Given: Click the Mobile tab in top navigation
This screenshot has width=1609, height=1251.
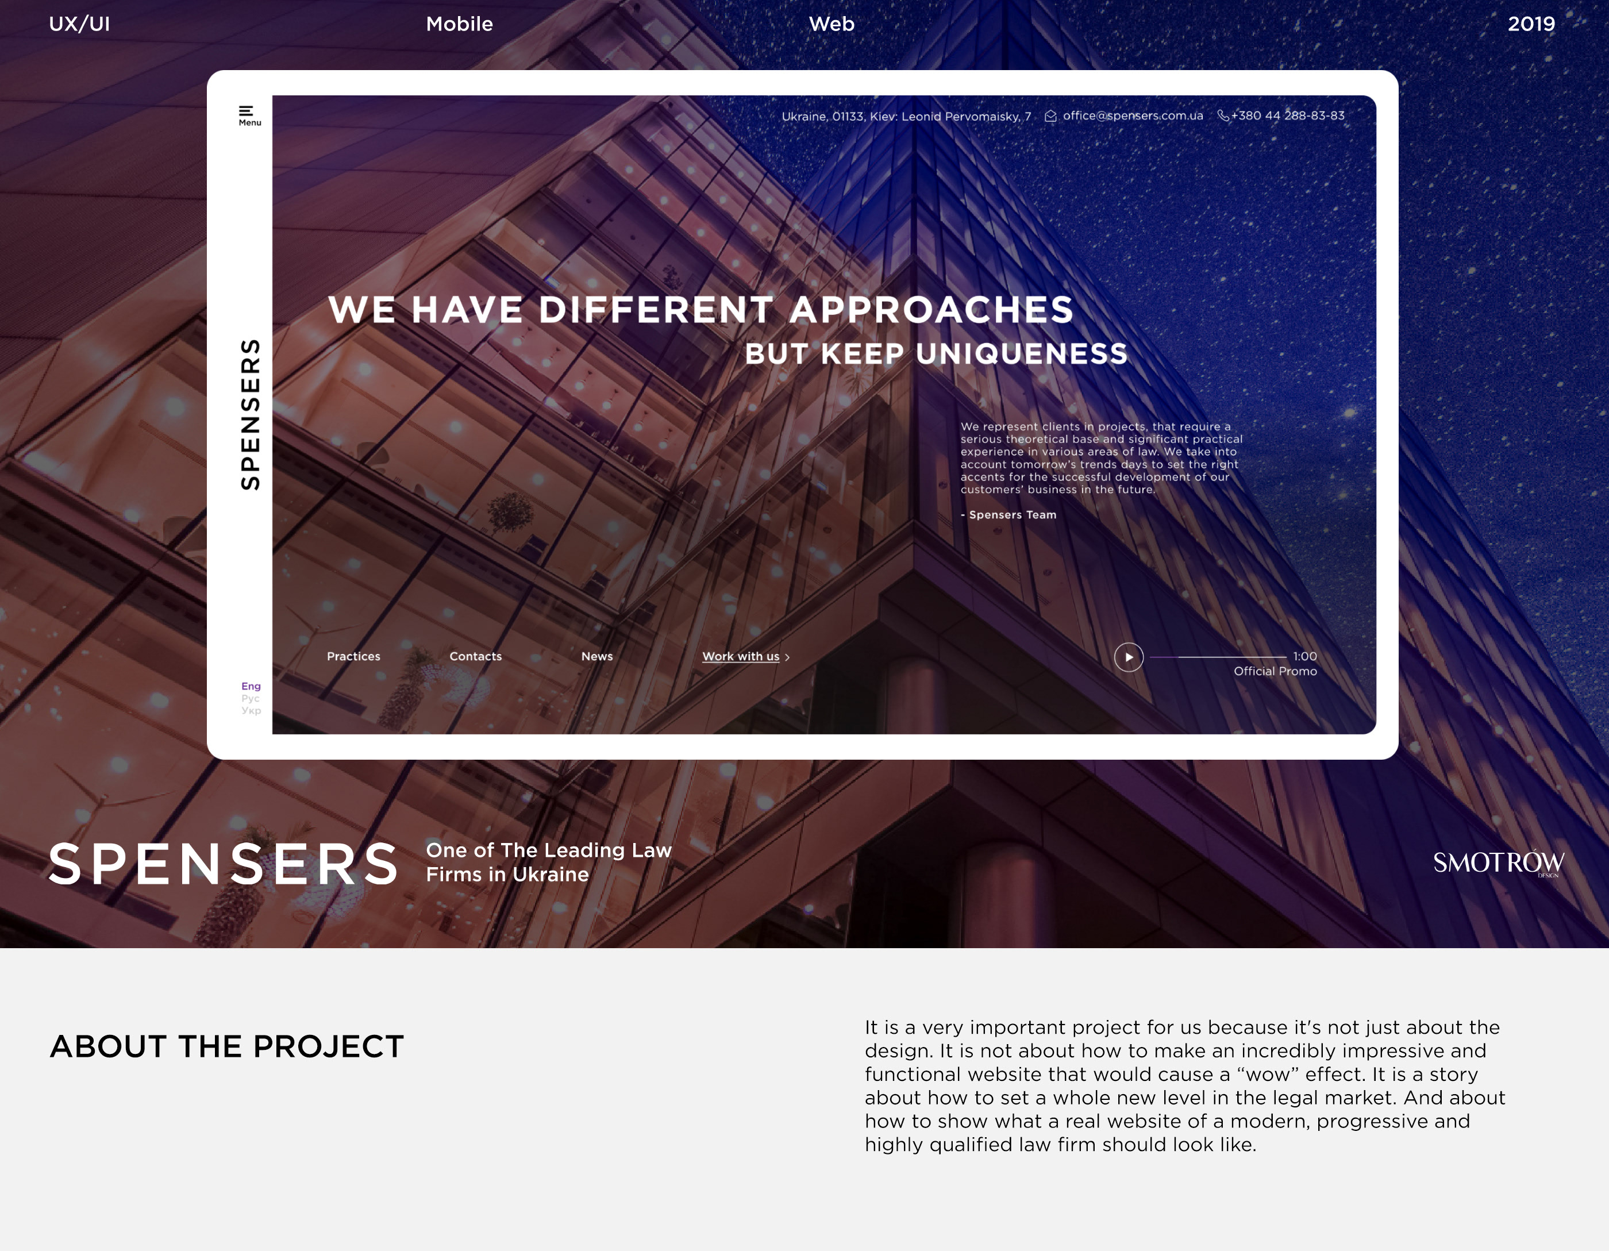Looking at the screenshot, I should coord(460,22).
